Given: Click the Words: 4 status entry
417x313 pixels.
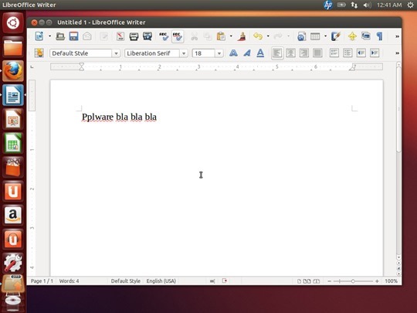Looking at the screenshot, I should click(x=69, y=281).
